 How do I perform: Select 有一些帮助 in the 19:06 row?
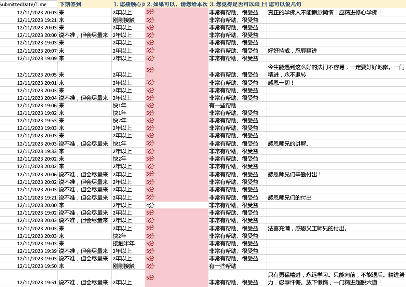[x=223, y=105]
